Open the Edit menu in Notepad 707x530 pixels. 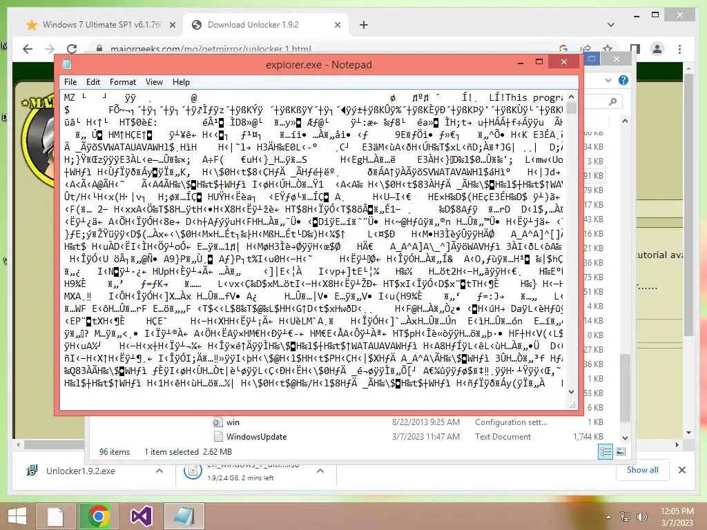(93, 82)
